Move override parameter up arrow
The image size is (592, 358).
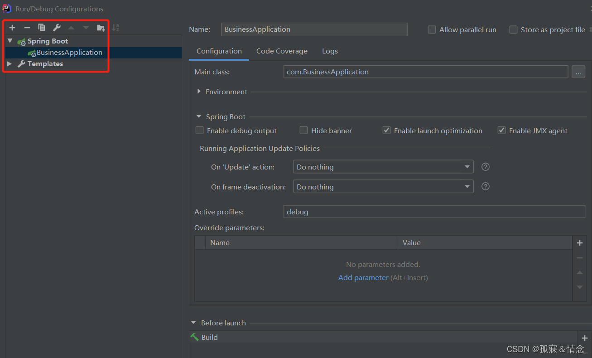pos(580,272)
